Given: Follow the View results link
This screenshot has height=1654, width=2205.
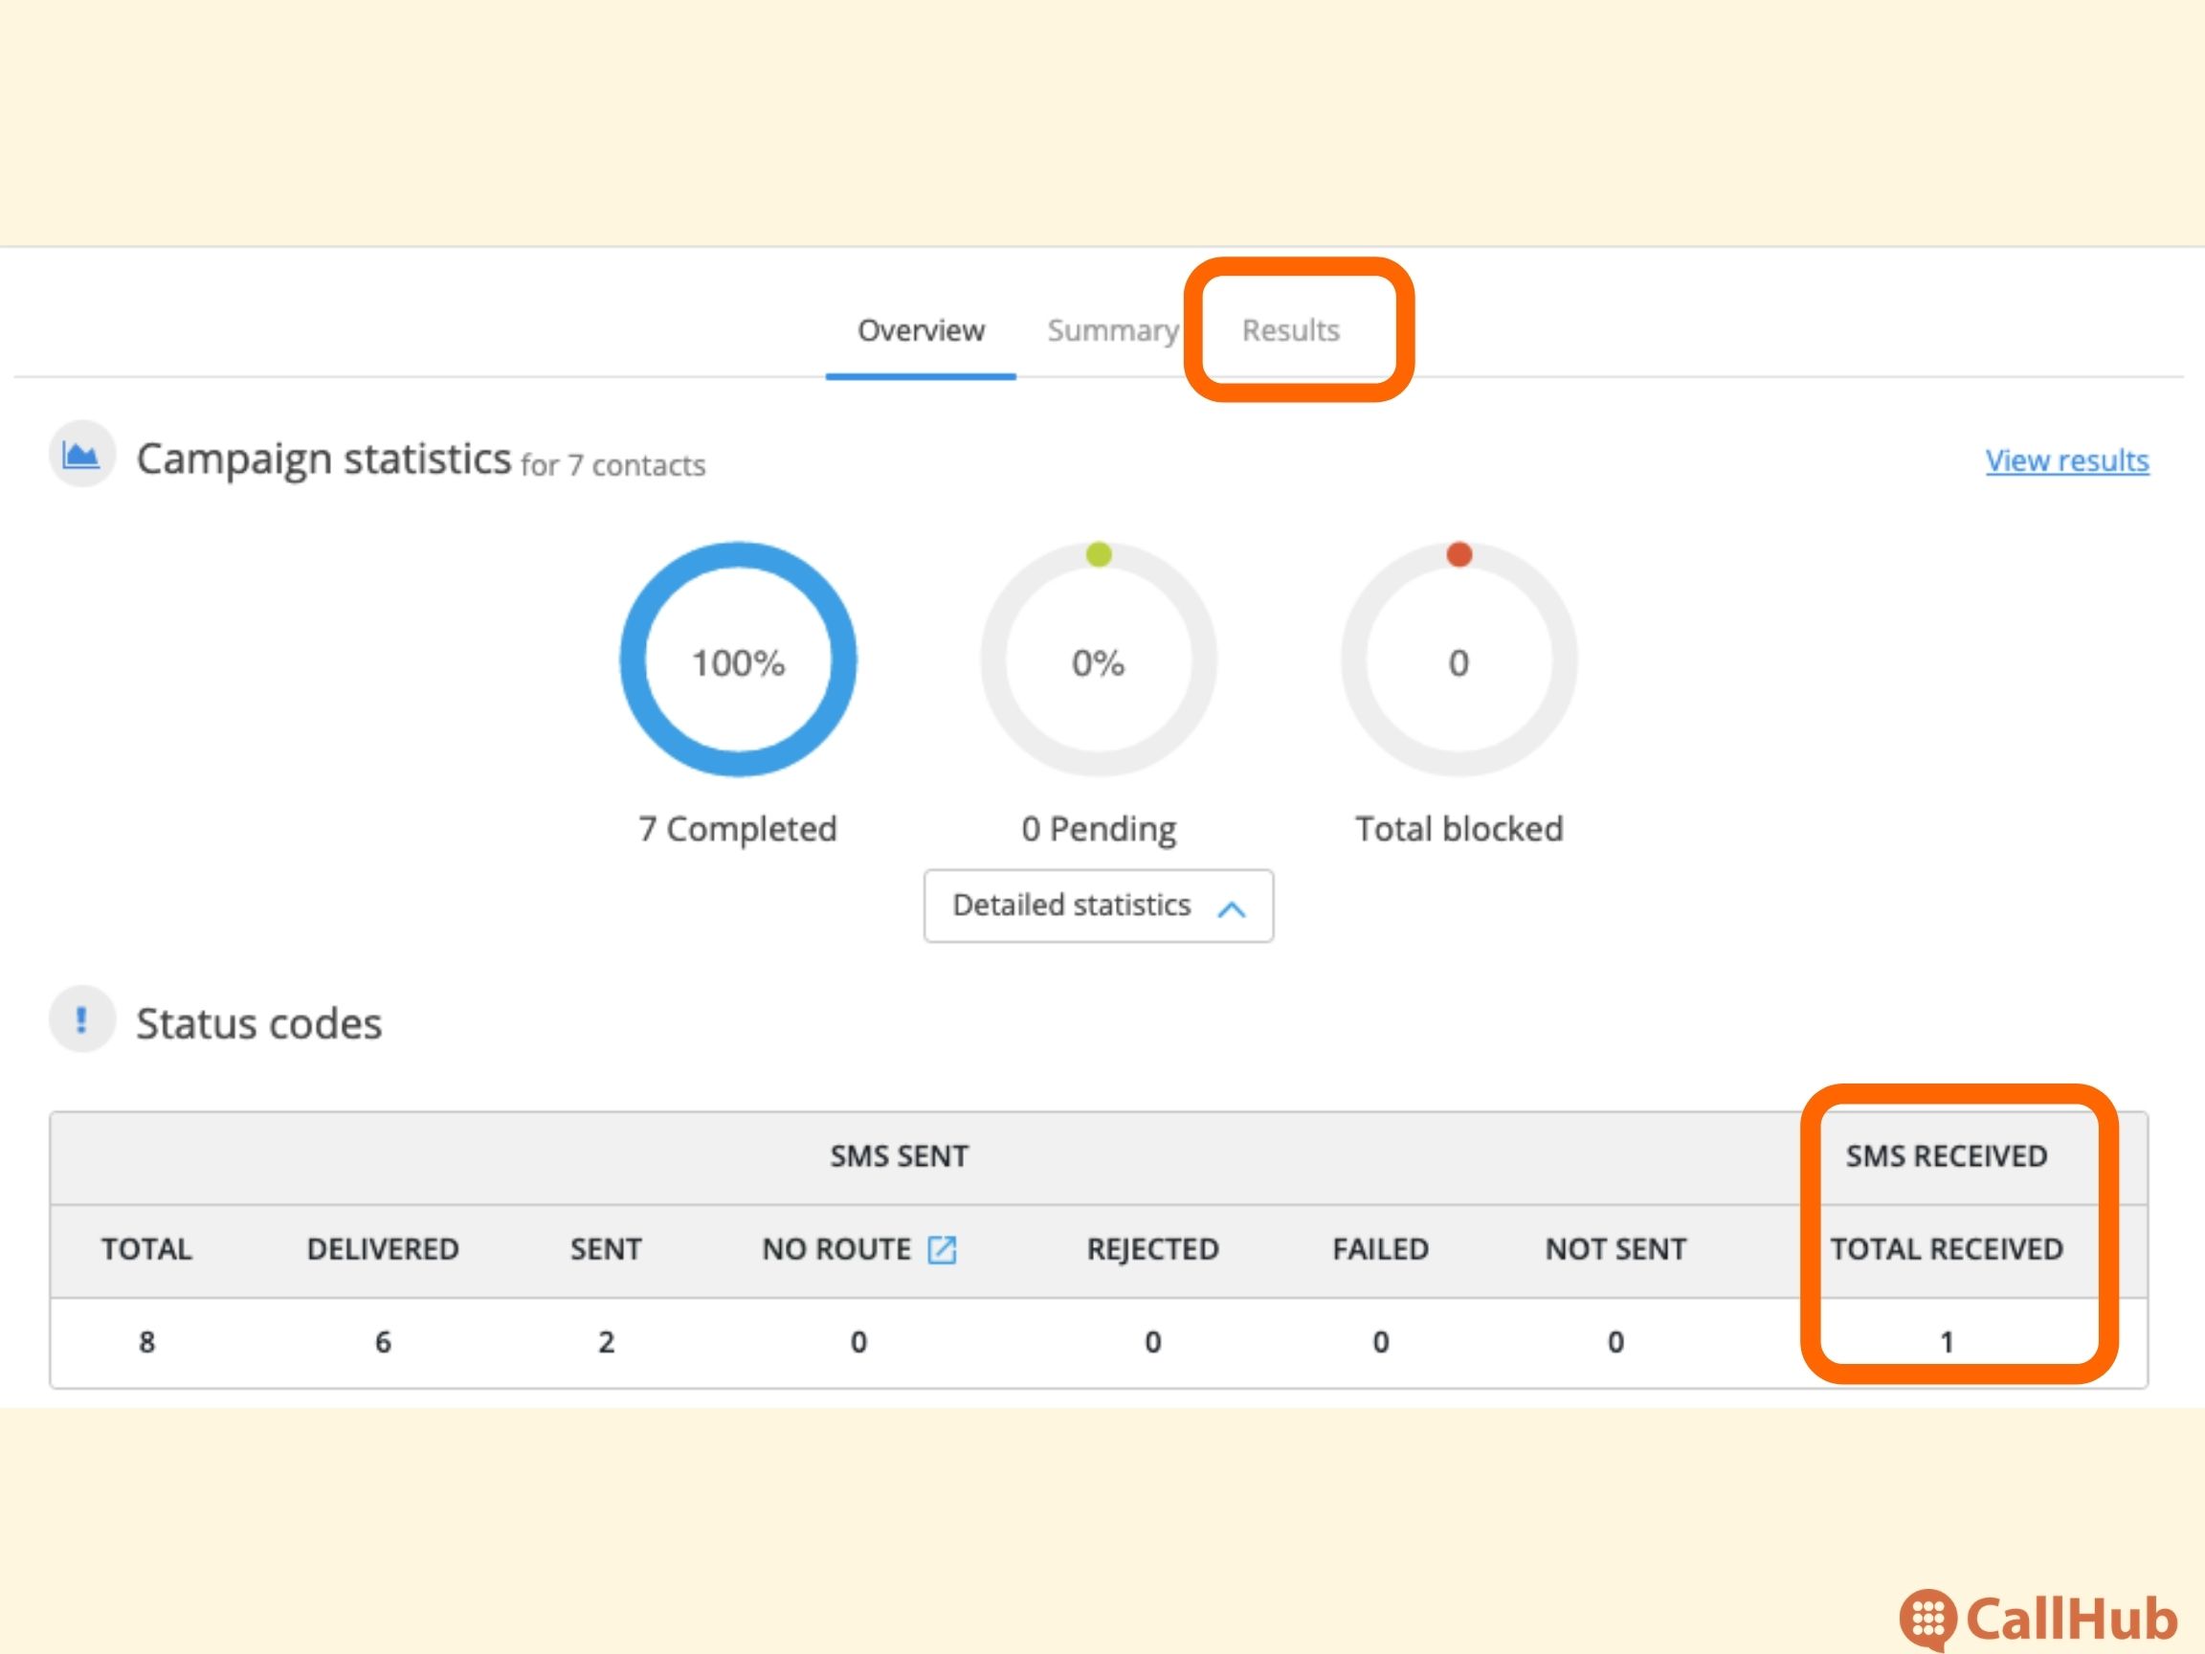Looking at the screenshot, I should click(x=2066, y=460).
